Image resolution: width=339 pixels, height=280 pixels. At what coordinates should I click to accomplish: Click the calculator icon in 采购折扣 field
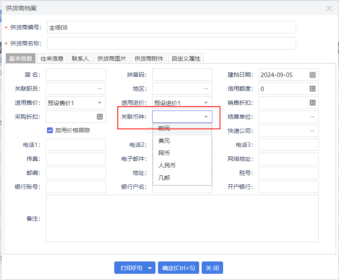coord(100,117)
